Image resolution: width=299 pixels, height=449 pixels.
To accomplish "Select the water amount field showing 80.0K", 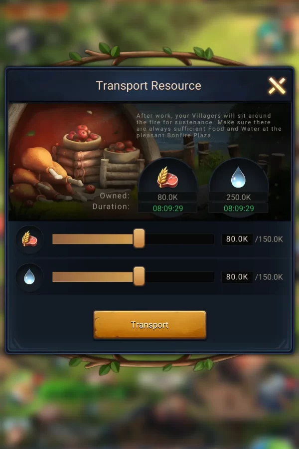I will [x=237, y=277].
